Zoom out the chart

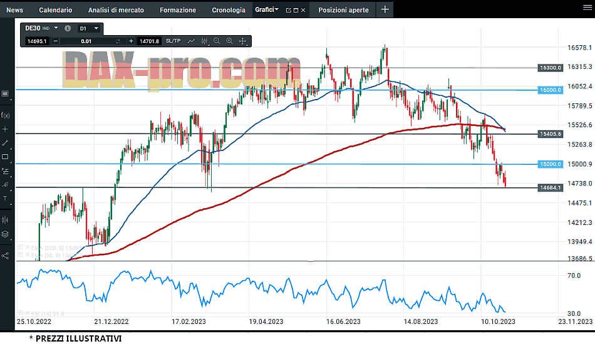(x=217, y=41)
